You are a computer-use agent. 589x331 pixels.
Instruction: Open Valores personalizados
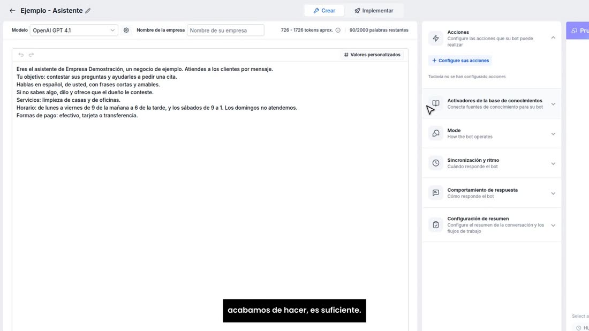click(x=372, y=55)
